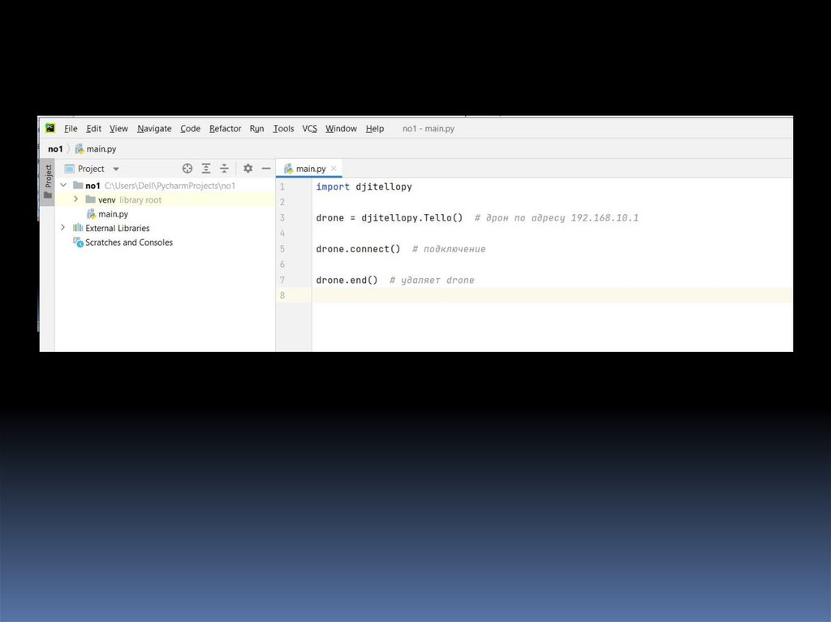Open the Navigate menu
The width and height of the screenshot is (831, 622).
(154, 128)
